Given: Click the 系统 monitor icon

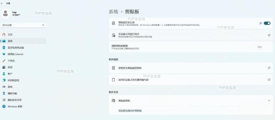Looking at the screenshot, I should pyautogui.click(x=4, y=41).
